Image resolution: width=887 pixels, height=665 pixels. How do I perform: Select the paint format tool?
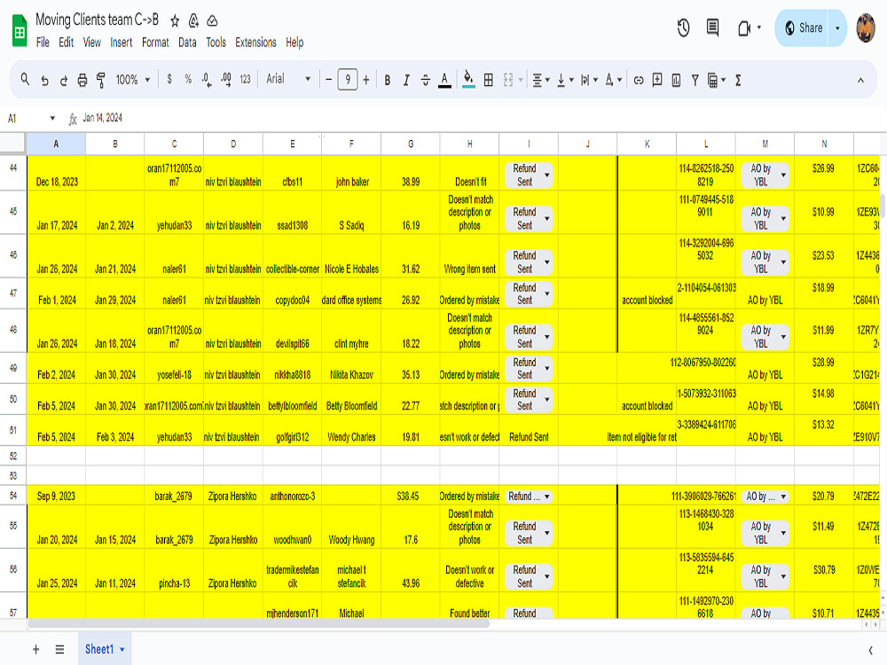pyautogui.click(x=101, y=81)
